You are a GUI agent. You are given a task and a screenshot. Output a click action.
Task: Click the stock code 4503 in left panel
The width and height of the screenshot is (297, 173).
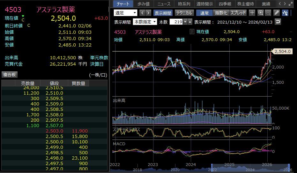[x=13, y=10]
